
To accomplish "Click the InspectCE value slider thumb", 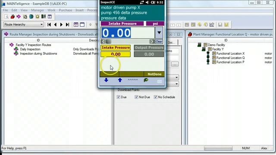I will 108,41.
